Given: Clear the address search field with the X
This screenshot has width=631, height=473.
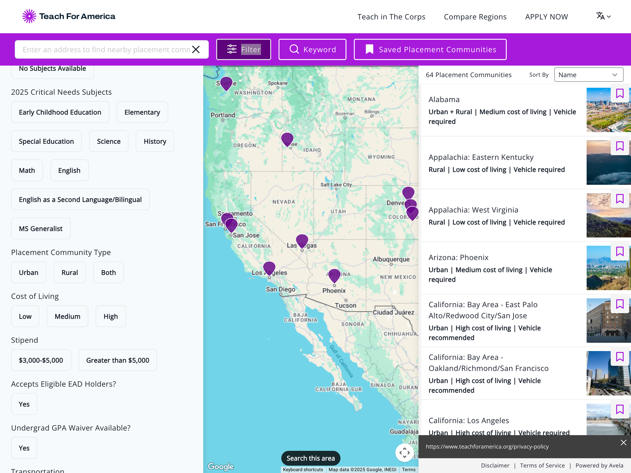Looking at the screenshot, I should 196,49.
